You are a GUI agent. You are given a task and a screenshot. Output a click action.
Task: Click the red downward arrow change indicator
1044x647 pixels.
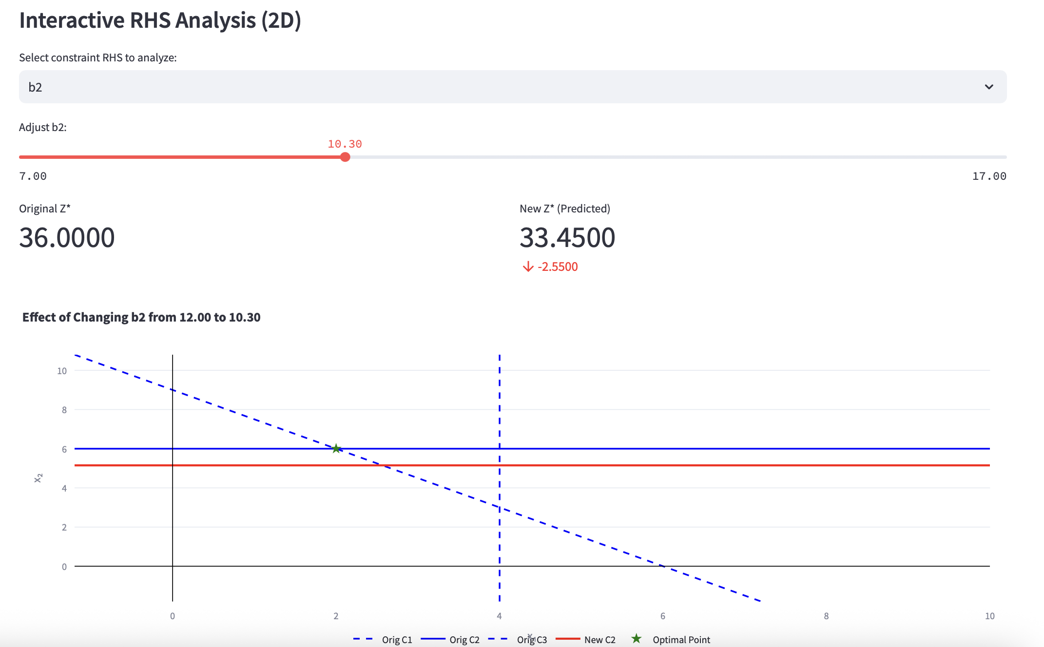coord(527,266)
